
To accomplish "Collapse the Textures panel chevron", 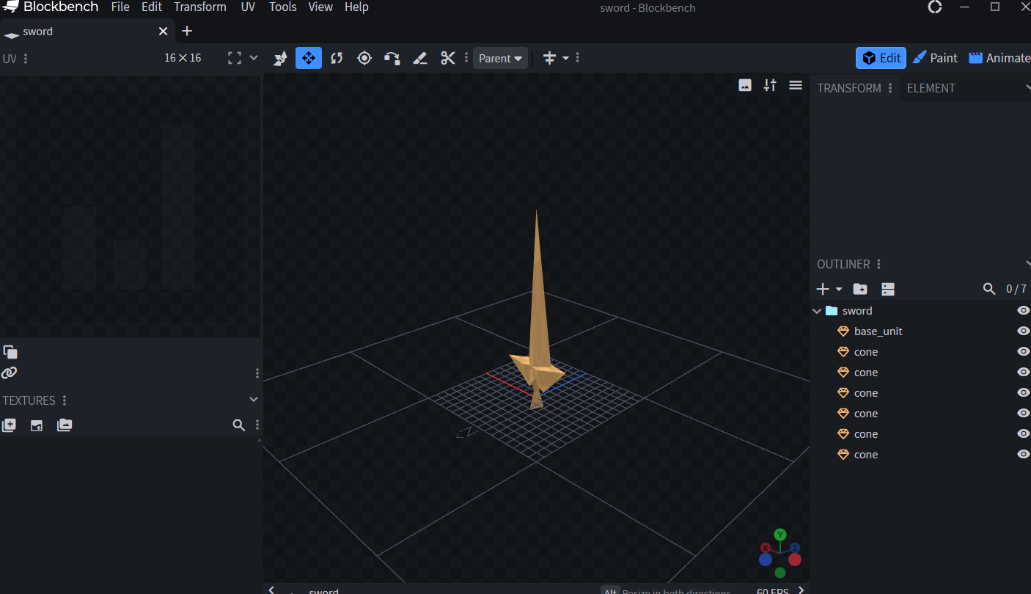I will [254, 400].
